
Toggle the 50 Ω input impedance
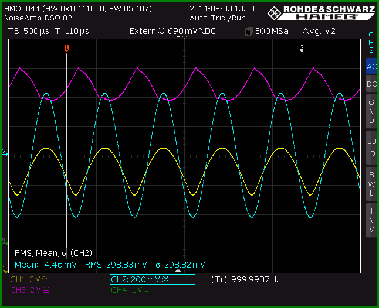pyautogui.click(x=371, y=148)
